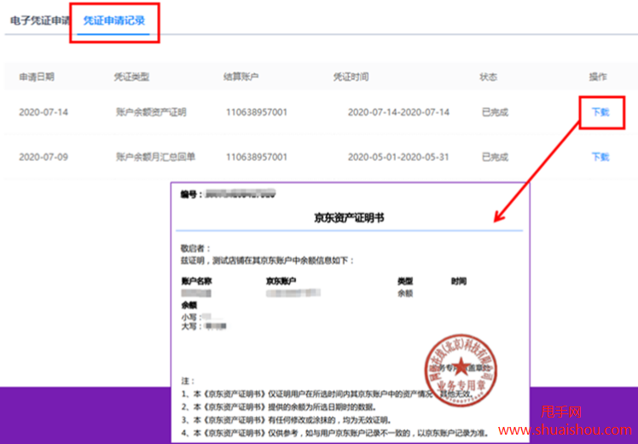Click the 操作 column header
This screenshot has height=444, width=638.
click(x=598, y=77)
